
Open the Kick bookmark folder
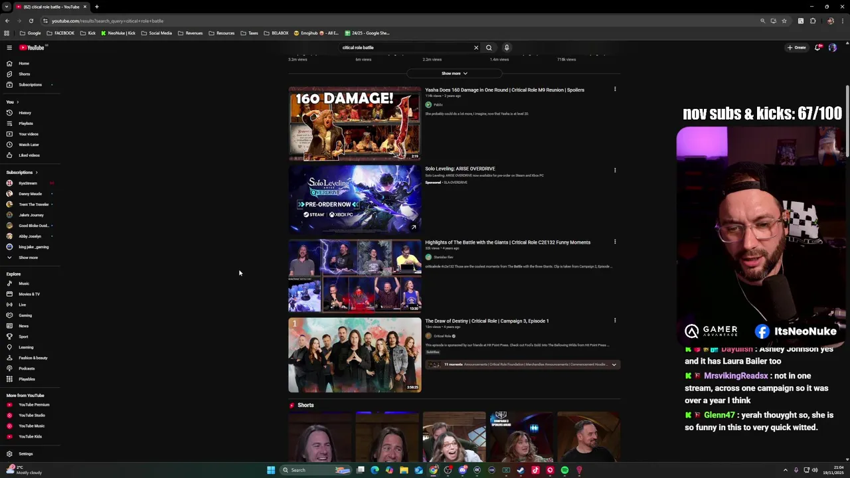[x=88, y=33]
